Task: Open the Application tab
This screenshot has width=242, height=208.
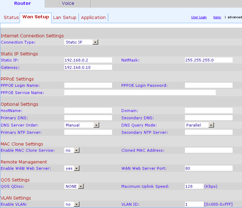Action: [x=93, y=18]
